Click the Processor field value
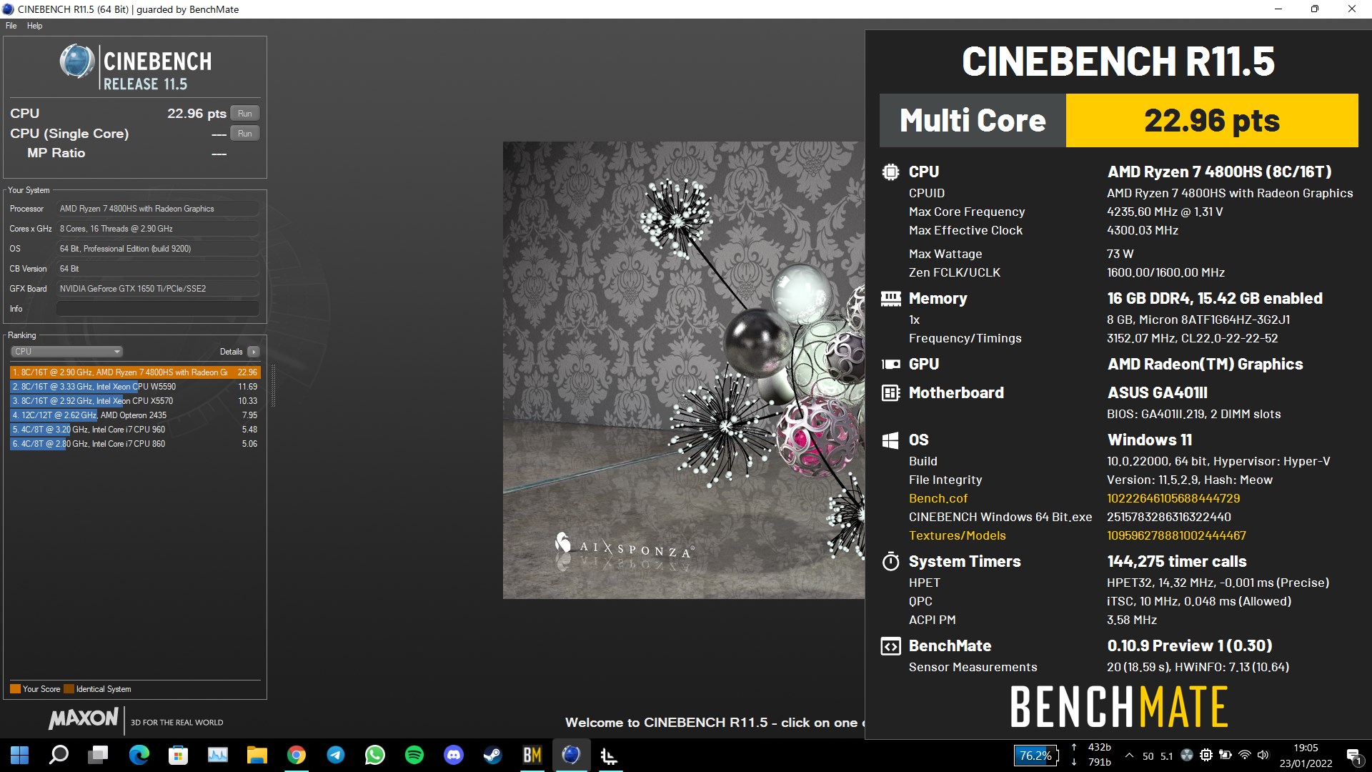Screen dimensions: 1372x772 (x=157, y=209)
